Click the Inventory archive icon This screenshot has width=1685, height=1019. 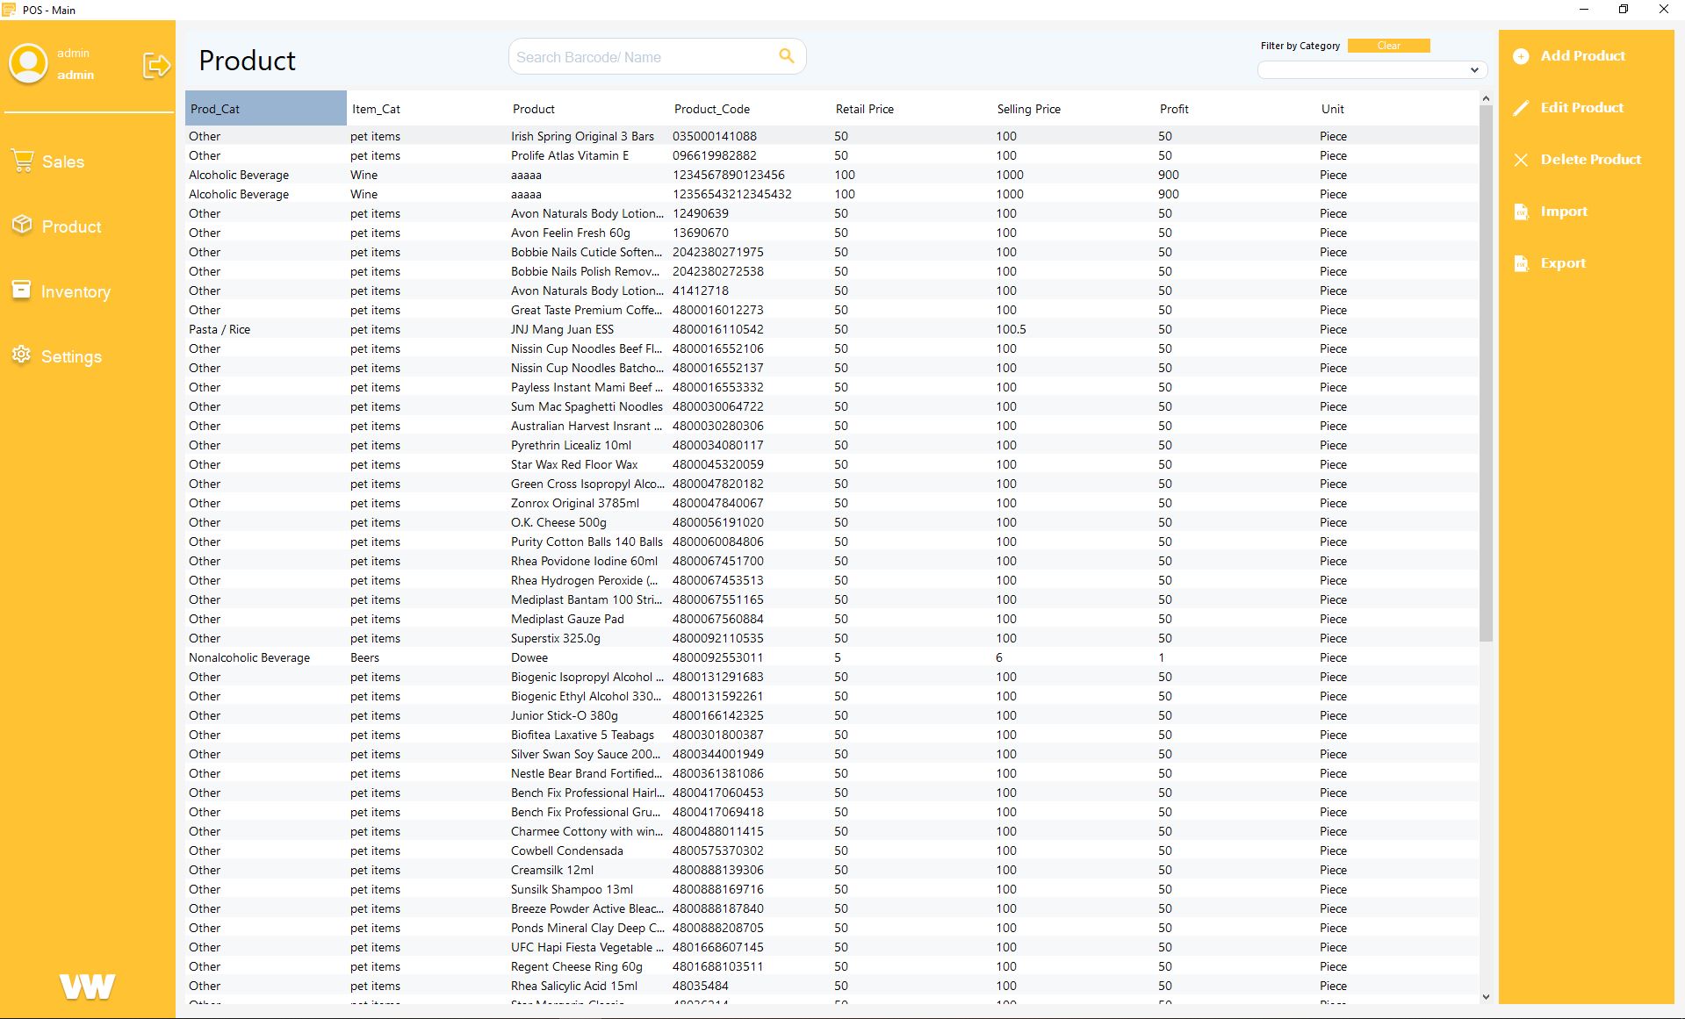tap(22, 291)
